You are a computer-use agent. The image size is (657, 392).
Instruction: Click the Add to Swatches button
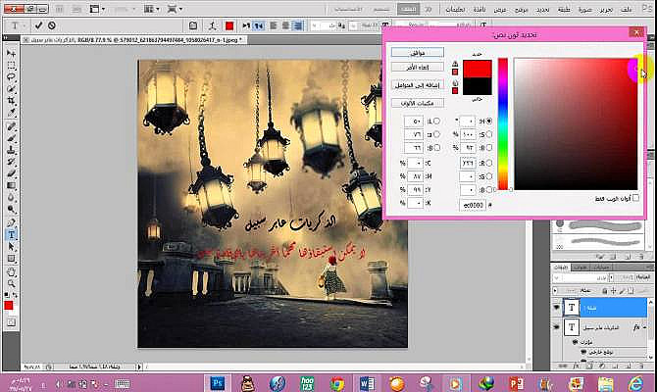[418, 85]
